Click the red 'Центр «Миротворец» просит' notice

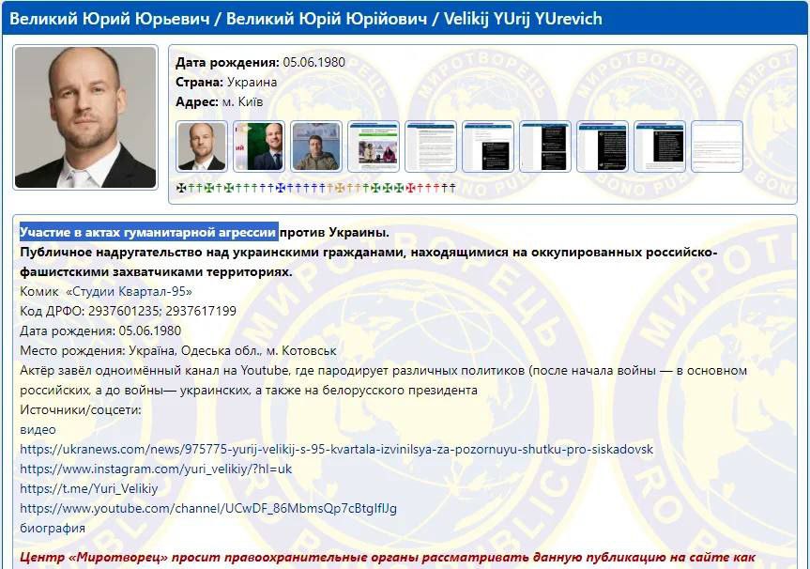coord(388,557)
